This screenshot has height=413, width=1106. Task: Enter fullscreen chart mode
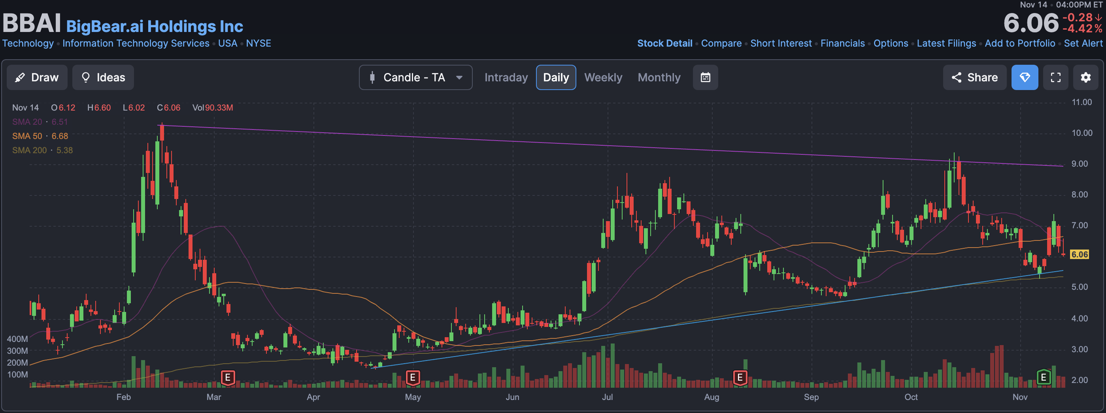[x=1056, y=78]
